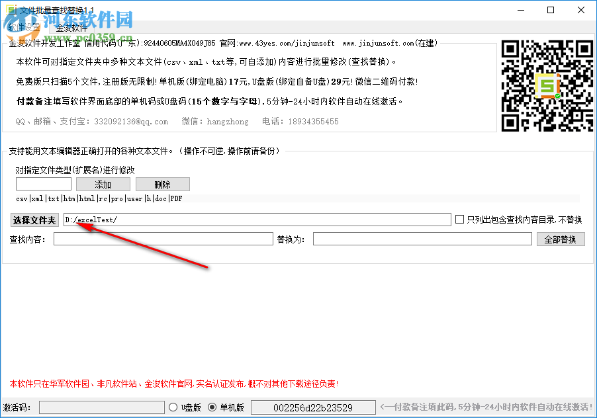Click the WeChat payment QR code image
This screenshot has height=418, width=597.
(x=547, y=85)
